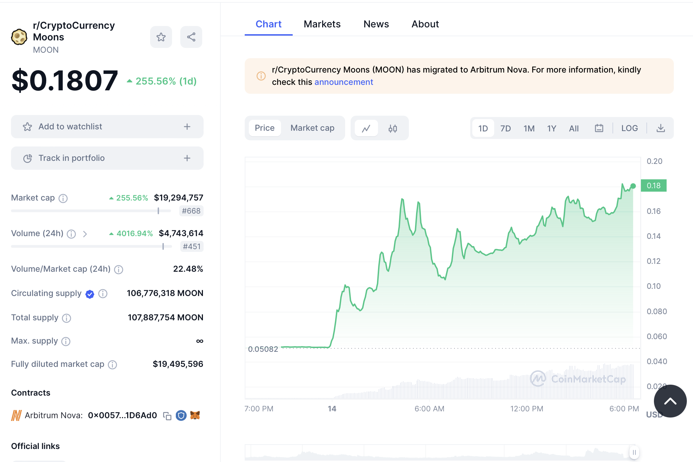Click the scroll-to-top arrow button
The width and height of the screenshot is (693, 462).
pyautogui.click(x=670, y=401)
